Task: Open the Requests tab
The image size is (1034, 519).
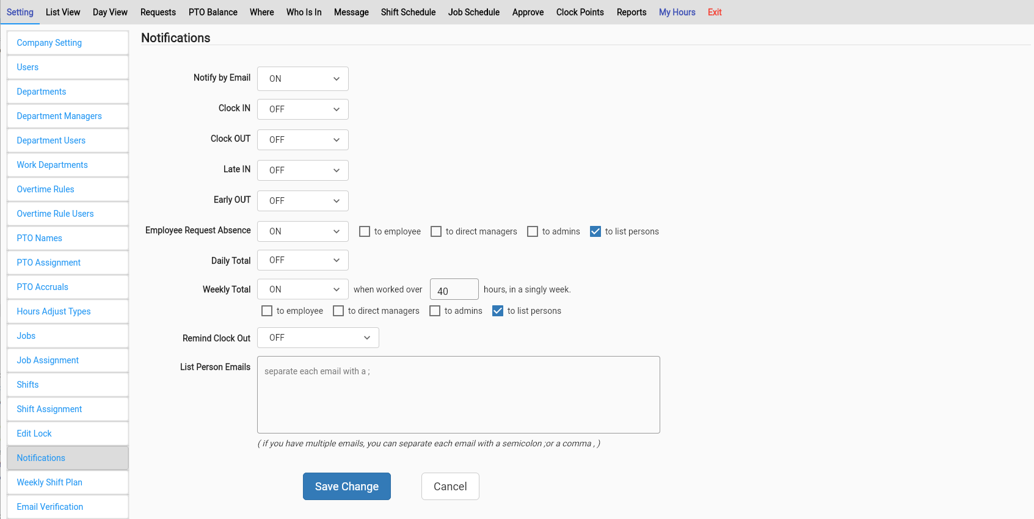Action: 158,12
